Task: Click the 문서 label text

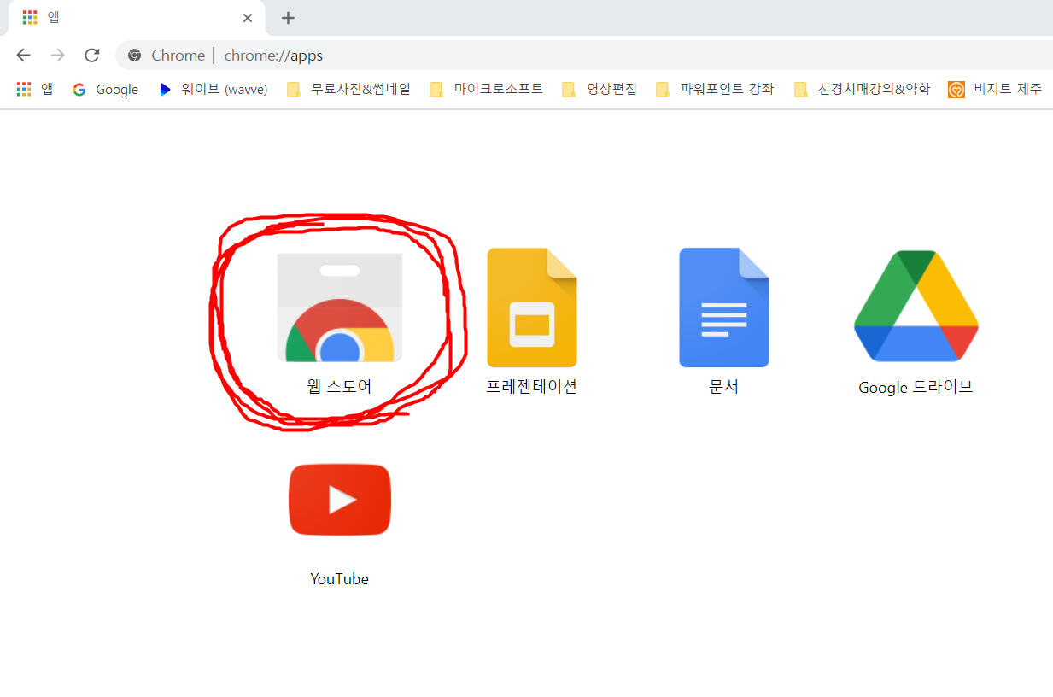Action: [724, 386]
